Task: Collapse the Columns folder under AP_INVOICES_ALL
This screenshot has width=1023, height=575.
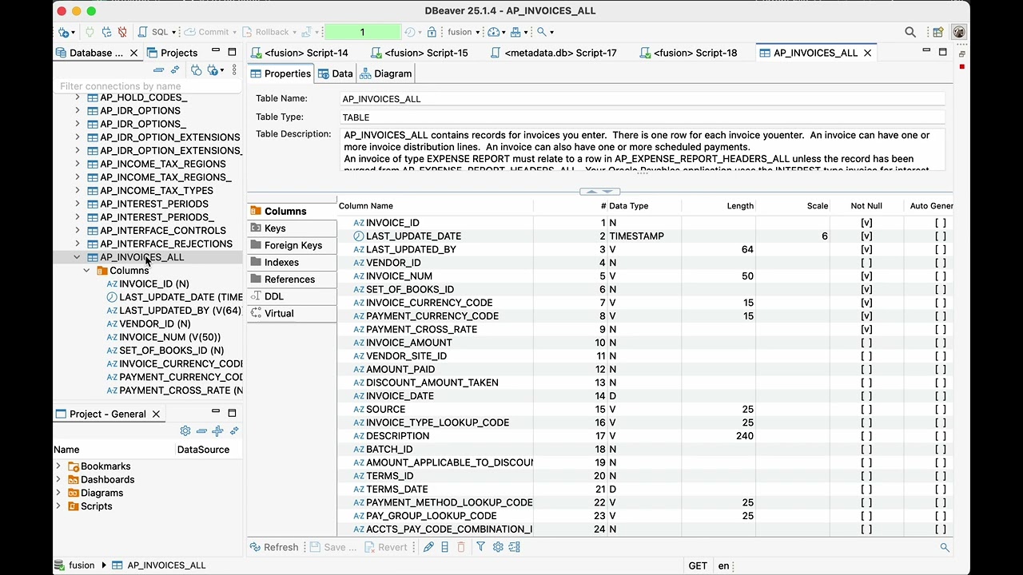Action: [87, 271]
